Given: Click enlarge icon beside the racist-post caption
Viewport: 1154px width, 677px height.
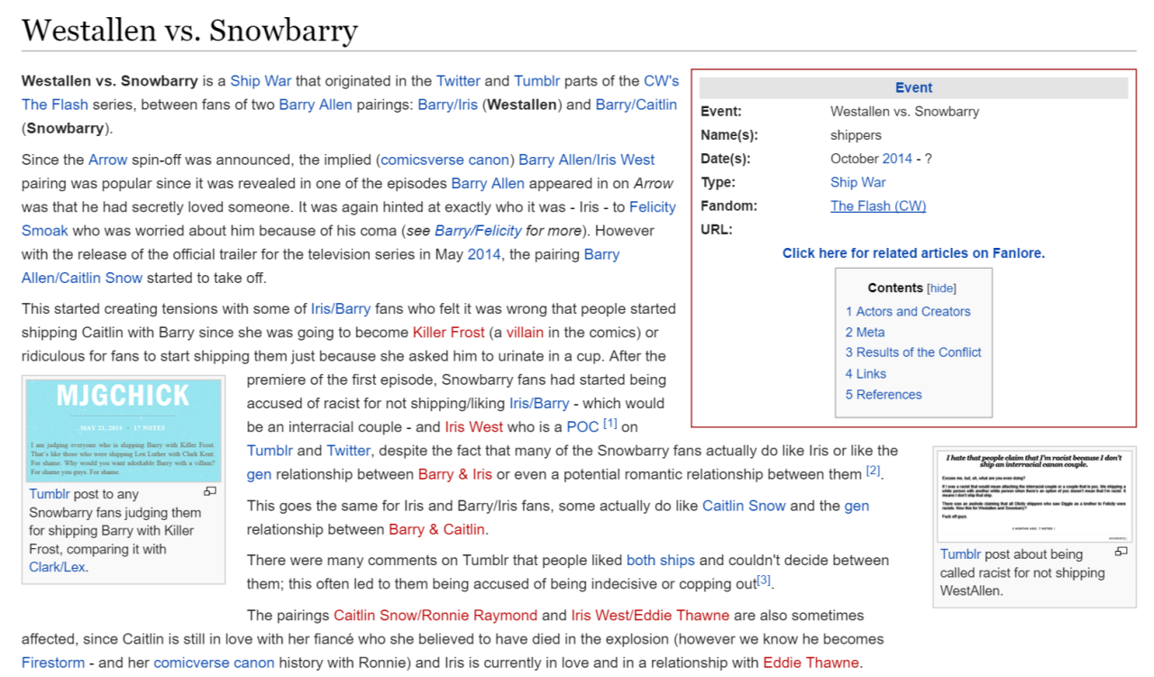Looking at the screenshot, I should pos(1122,551).
